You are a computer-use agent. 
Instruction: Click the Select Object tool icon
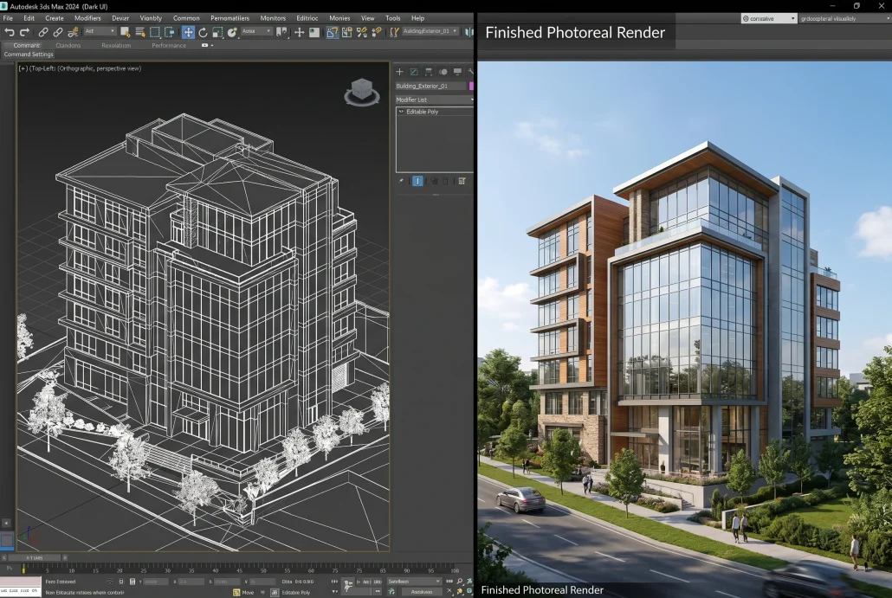pyautogui.click(x=126, y=32)
